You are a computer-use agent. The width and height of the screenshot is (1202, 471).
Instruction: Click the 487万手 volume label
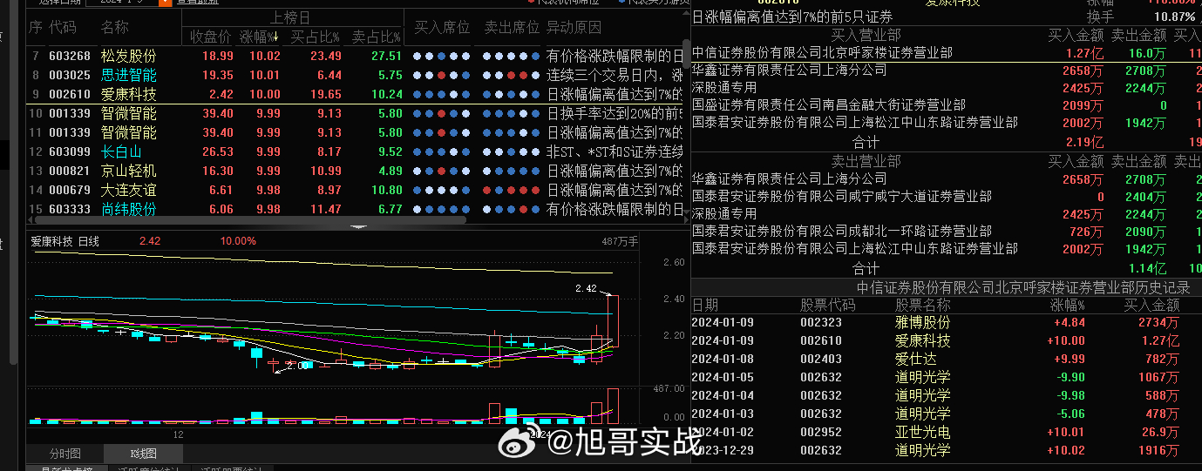pyautogui.click(x=620, y=241)
